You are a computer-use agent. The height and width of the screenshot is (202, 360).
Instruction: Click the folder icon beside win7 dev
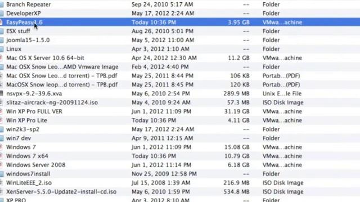(x=2, y=139)
